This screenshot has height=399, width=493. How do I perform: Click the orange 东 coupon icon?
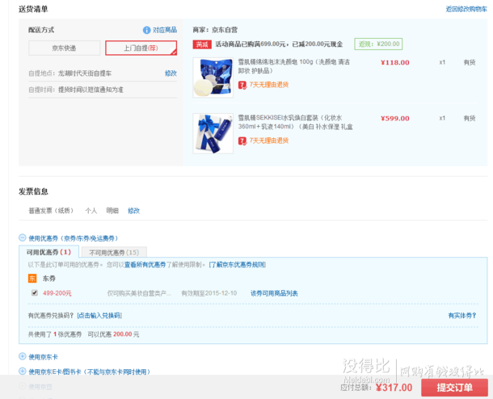(x=32, y=279)
